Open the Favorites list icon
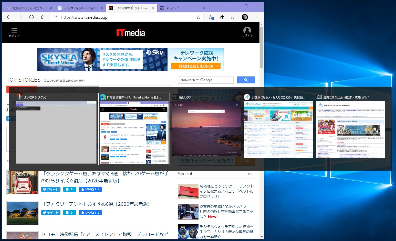Image resolution: width=396 pixels, height=241 pixels. 211,17
